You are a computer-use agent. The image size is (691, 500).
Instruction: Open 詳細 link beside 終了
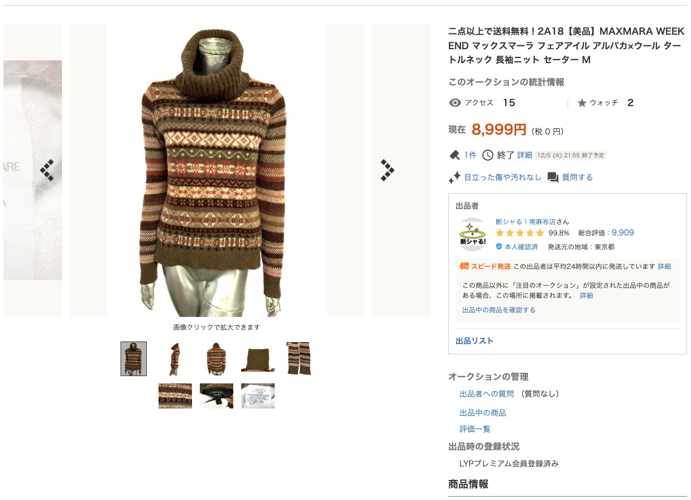(525, 155)
